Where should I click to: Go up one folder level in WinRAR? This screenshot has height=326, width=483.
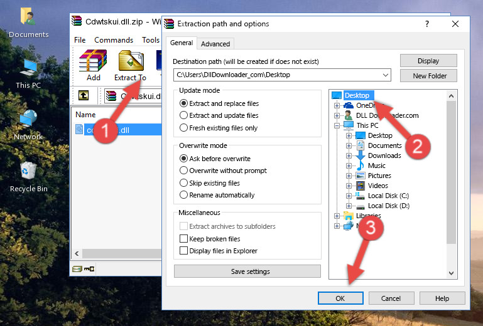pyautogui.click(x=84, y=96)
